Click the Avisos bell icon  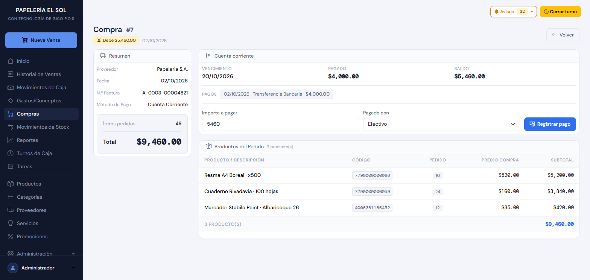pos(497,12)
